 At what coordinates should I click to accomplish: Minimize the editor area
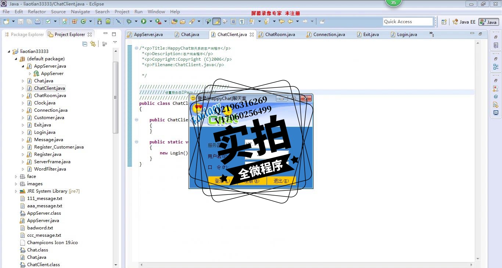[x=472, y=33]
